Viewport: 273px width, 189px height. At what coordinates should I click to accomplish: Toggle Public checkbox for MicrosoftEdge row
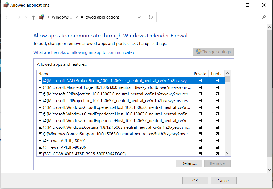217,87
